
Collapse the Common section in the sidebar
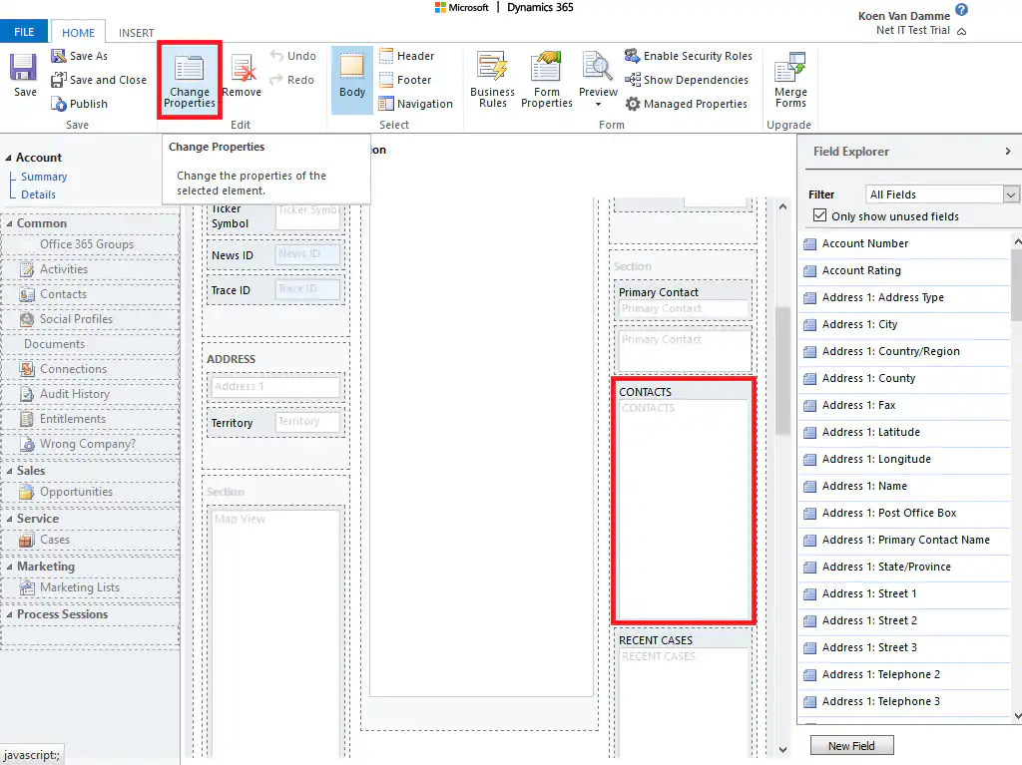tap(10, 223)
